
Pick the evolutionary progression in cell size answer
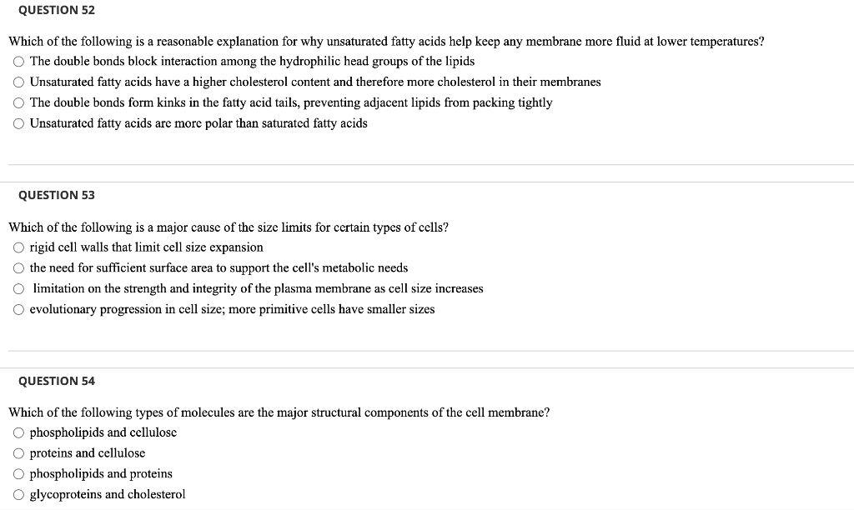[x=18, y=309]
